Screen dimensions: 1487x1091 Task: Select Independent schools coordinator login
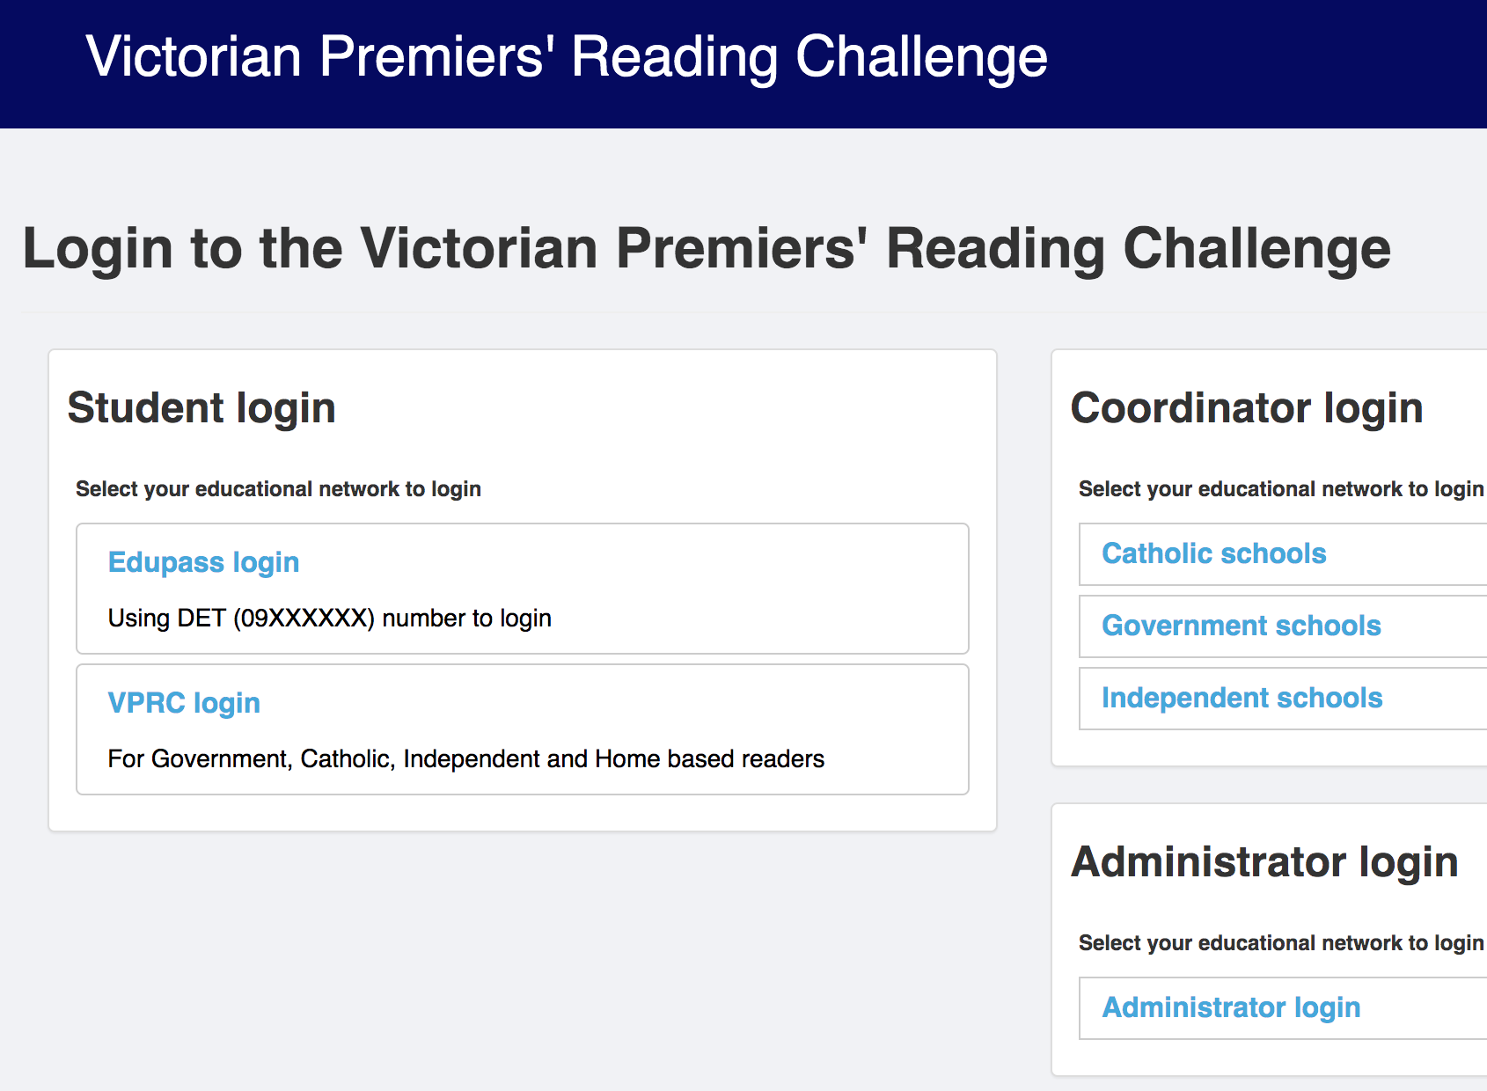click(x=1242, y=698)
